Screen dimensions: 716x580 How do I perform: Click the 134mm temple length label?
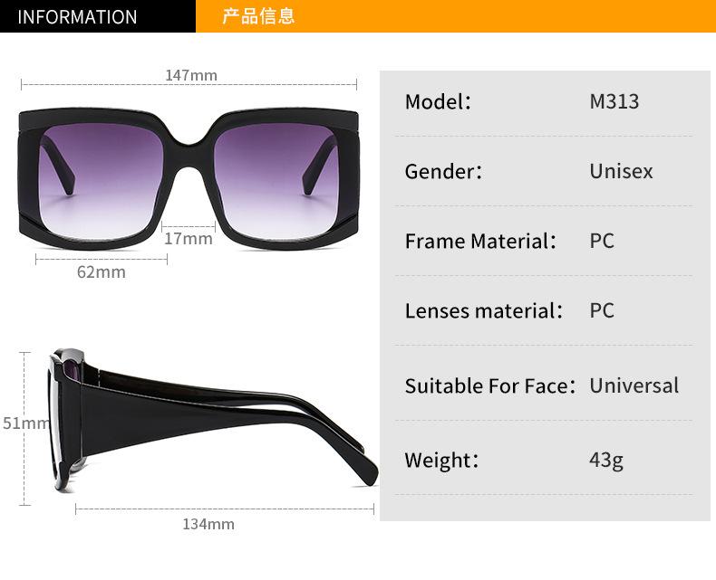pyautogui.click(x=208, y=524)
